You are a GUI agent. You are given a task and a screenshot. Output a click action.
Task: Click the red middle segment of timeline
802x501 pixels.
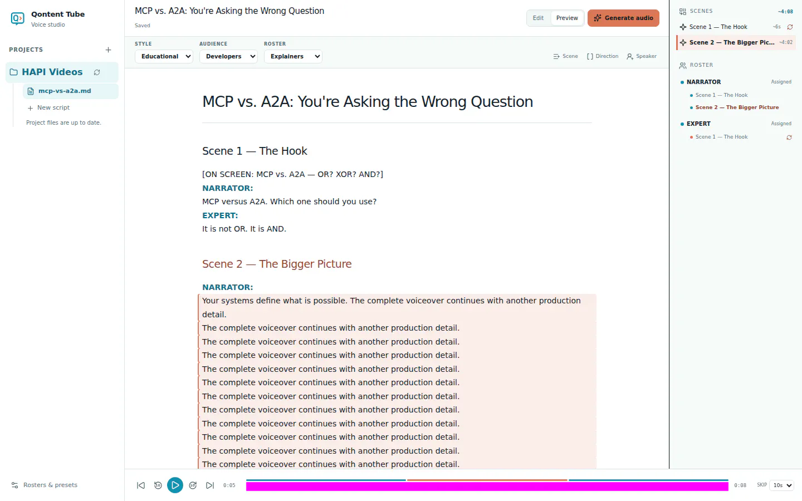pos(487,480)
